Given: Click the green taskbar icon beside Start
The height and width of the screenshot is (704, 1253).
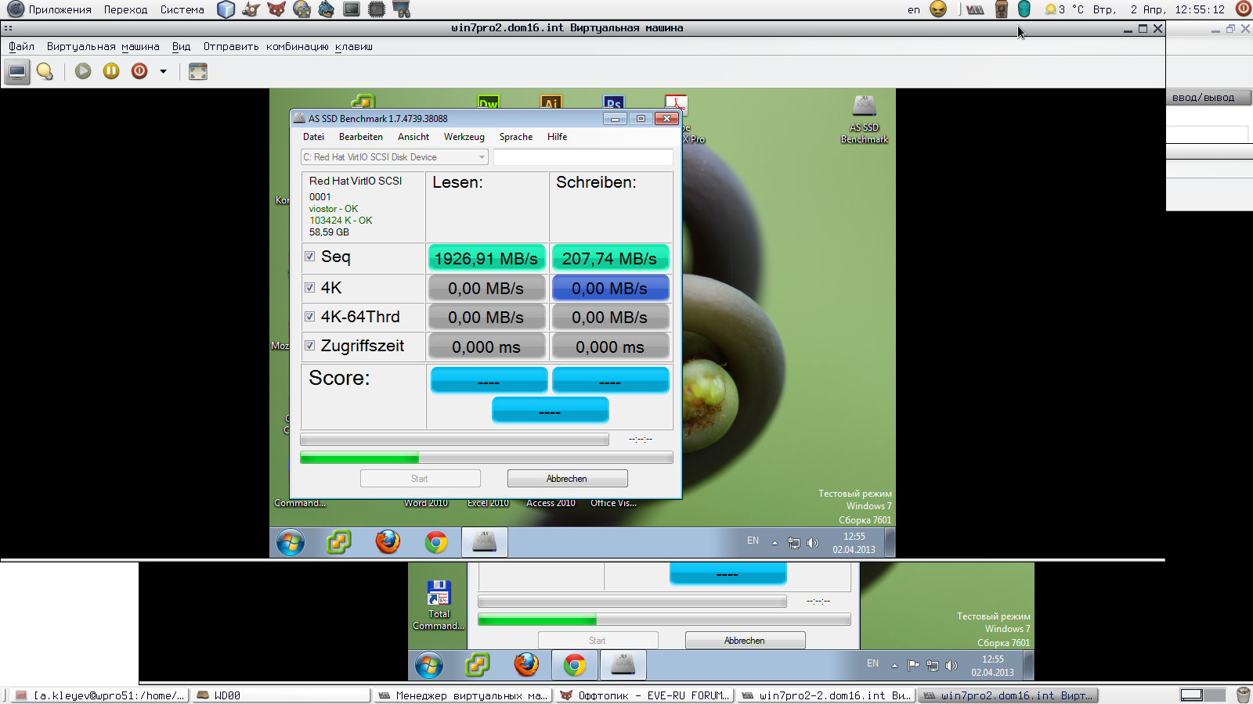Looking at the screenshot, I should (x=339, y=542).
